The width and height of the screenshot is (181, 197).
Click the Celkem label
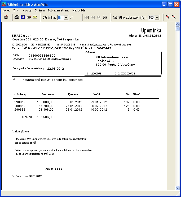(x=27, y=117)
